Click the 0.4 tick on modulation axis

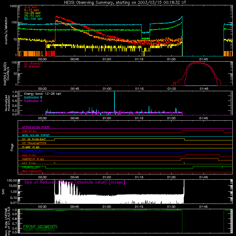pos(14,106)
